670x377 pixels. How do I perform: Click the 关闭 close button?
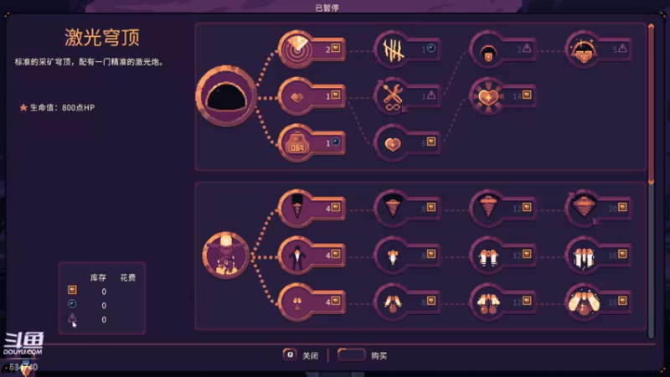coord(301,355)
